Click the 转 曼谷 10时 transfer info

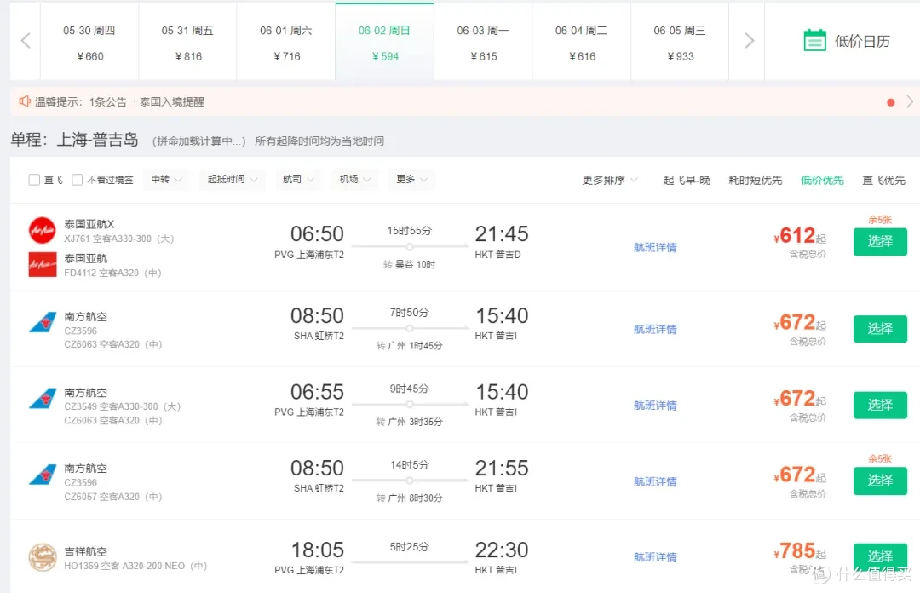(409, 264)
